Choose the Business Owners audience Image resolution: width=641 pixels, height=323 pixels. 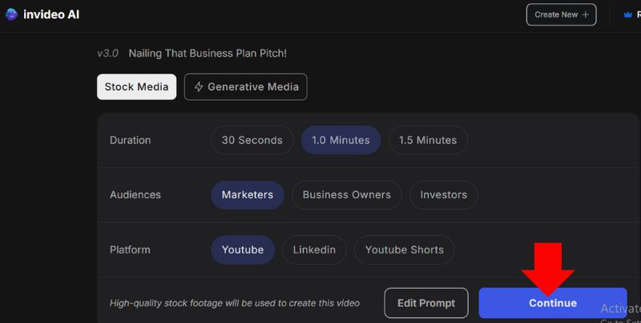[347, 195]
